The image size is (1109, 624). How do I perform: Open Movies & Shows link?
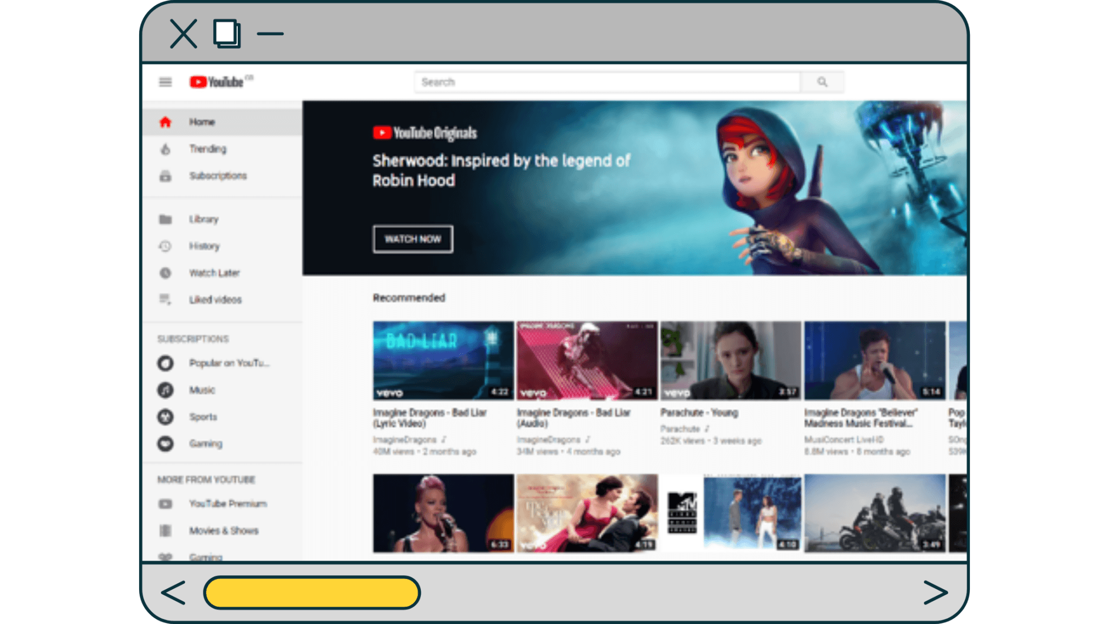(x=224, y=531)
